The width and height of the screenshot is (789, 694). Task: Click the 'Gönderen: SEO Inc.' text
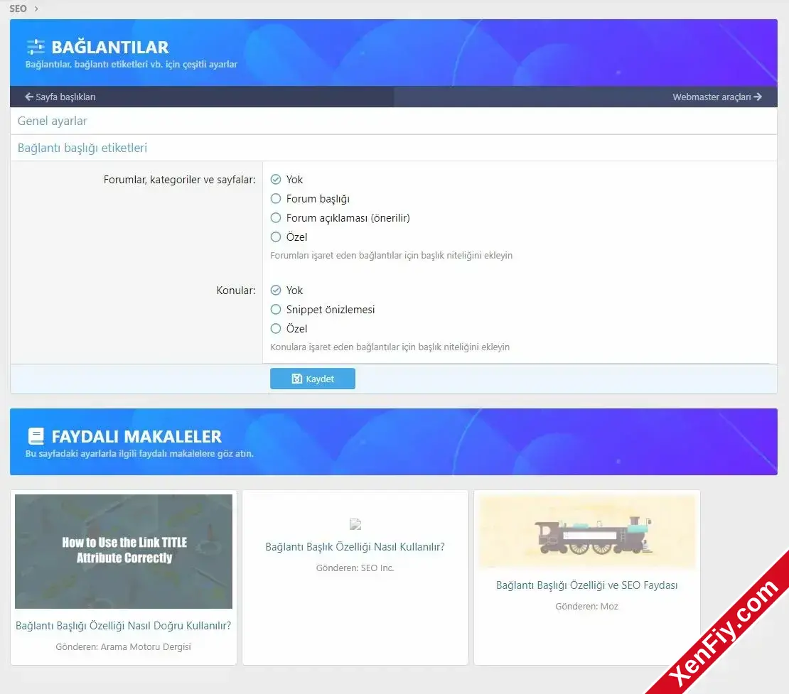pyautogui.click(x=355, y=568)
